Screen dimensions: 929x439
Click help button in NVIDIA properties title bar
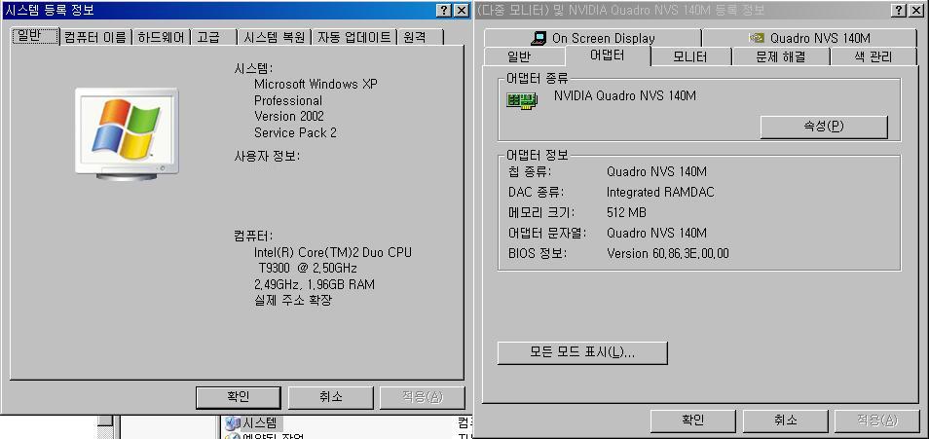tap(898, 11)
